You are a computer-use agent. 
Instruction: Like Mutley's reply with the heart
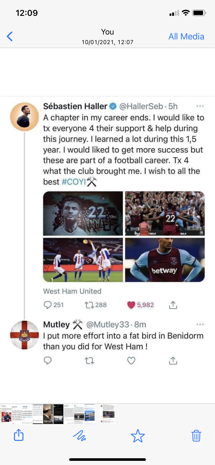click(131, 360)
